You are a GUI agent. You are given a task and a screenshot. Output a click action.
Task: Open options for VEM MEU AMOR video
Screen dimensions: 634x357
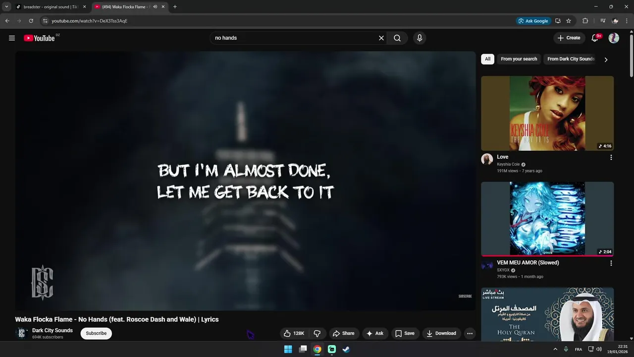click(x=611, y=263)
